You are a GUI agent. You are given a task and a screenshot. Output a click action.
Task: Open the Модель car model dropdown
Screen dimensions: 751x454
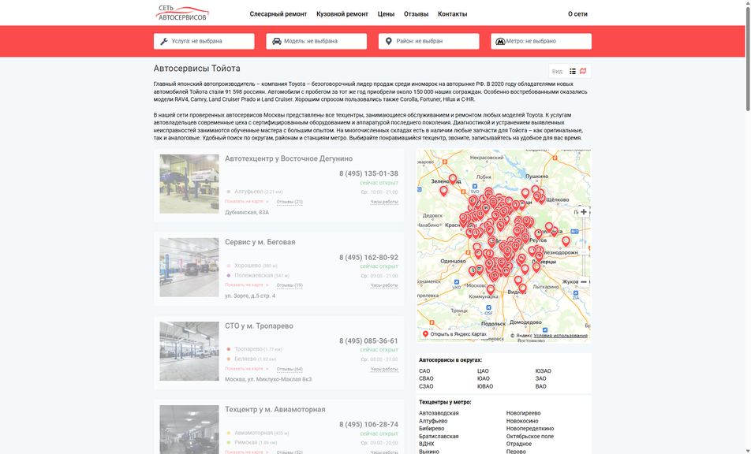click(316, 41)
